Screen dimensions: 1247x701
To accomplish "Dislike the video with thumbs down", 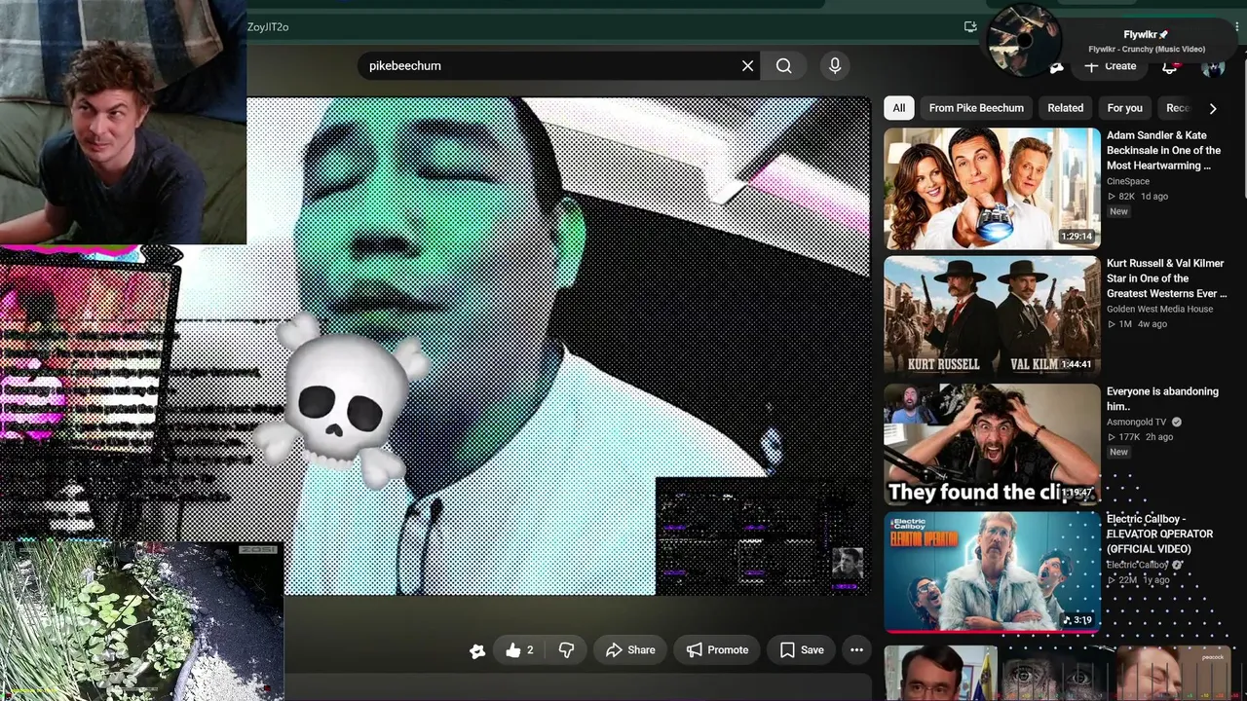I will 566,650.
